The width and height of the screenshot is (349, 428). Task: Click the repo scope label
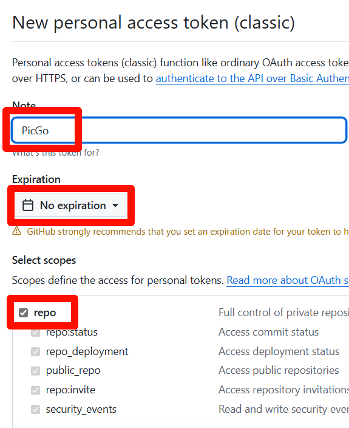[45, 313]
